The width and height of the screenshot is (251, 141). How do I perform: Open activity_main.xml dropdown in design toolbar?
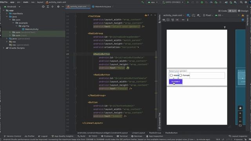(173, 15)
